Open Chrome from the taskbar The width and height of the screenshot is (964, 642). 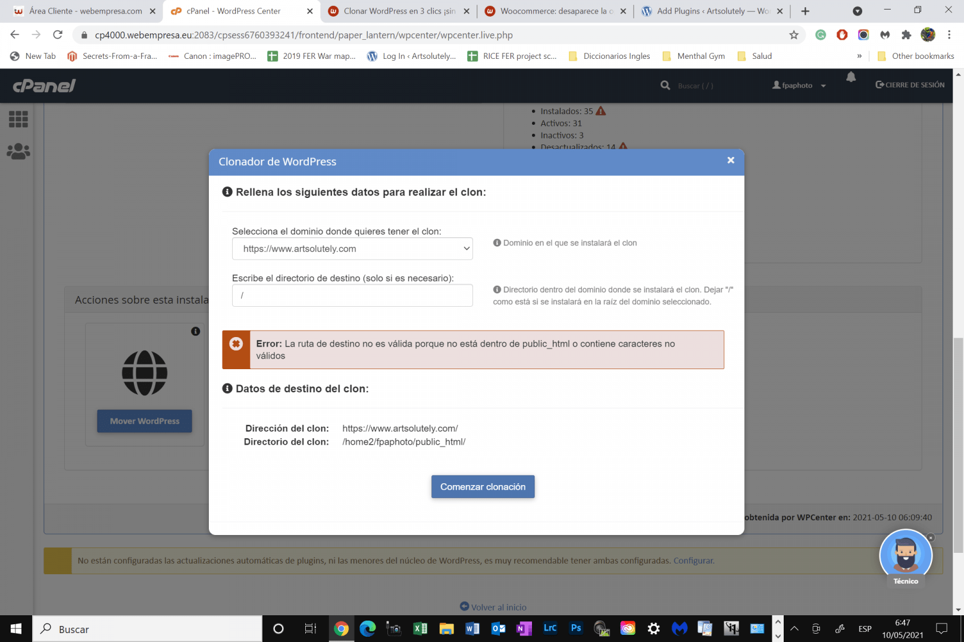point(341,628)
